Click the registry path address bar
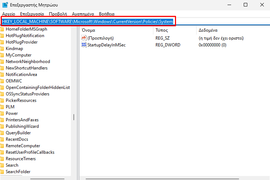The height and width of the screenshot is (180, 270). click(135, 22)
